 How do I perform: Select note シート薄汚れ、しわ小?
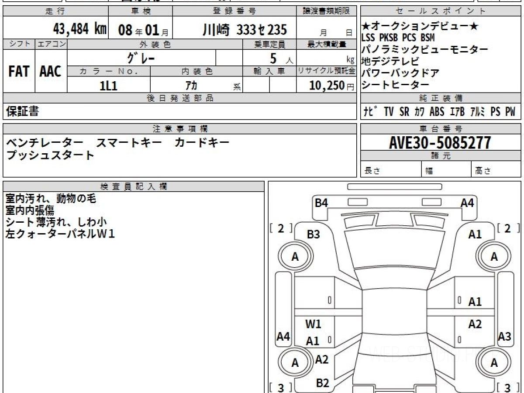[x=55, y=222]
